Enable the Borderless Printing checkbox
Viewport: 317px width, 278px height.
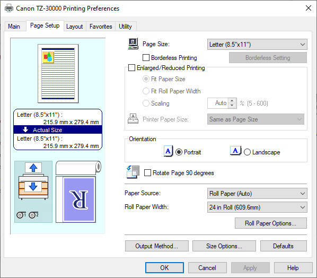pyautogui.click(x=146, y=58)
